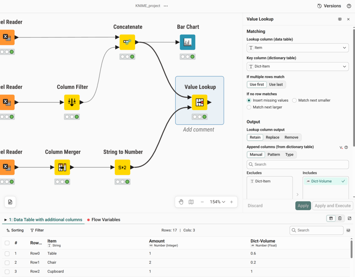Open the 154% zoom level dropdown
This screenshot has height=277, width=355.
pyautogui.click(x=217, y=202)
